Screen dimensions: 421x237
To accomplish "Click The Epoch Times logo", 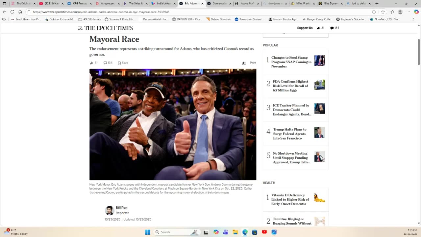I will pyautogui.click(x=109, y=28).
